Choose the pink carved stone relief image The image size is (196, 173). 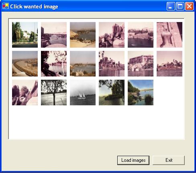pyautogui.click(x=169, y=35)
